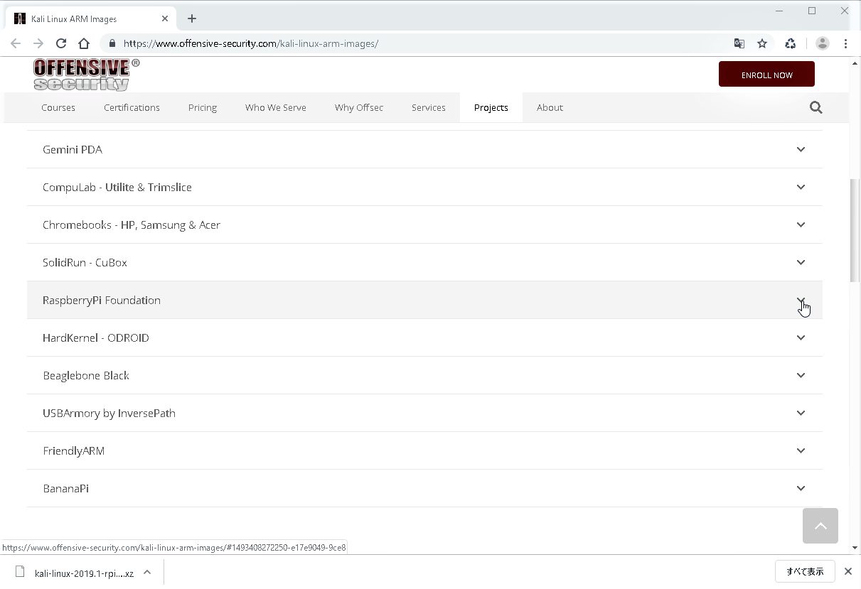Click the downloaded file document icon

click(x=20, y=572)
